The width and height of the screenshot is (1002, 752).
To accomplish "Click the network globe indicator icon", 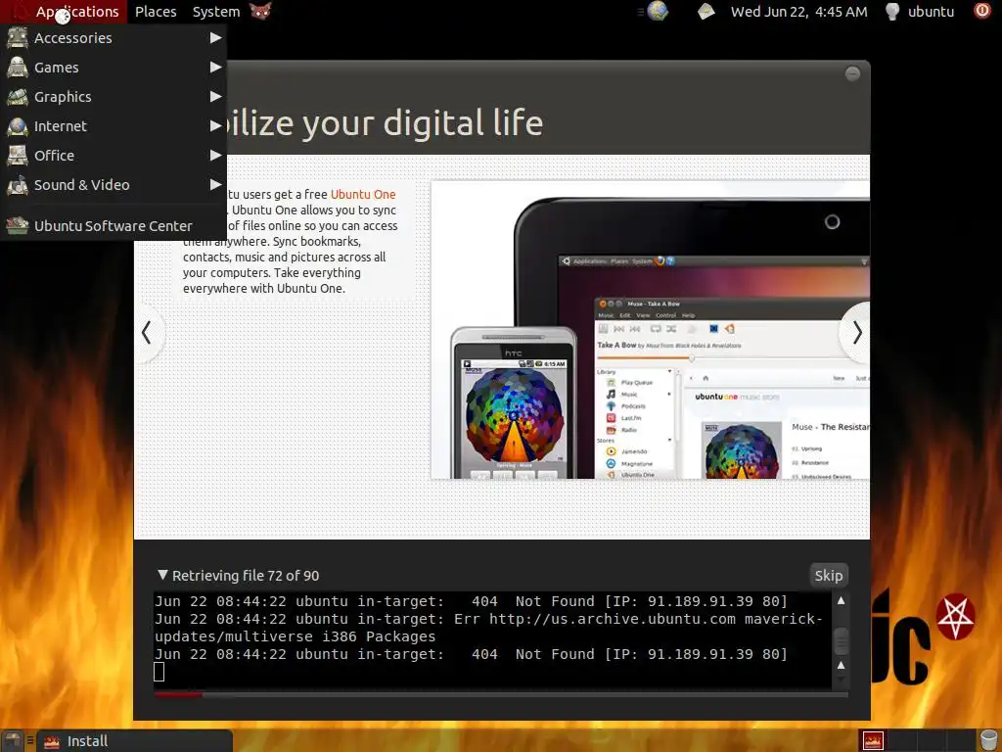I will tap(657, 11).
